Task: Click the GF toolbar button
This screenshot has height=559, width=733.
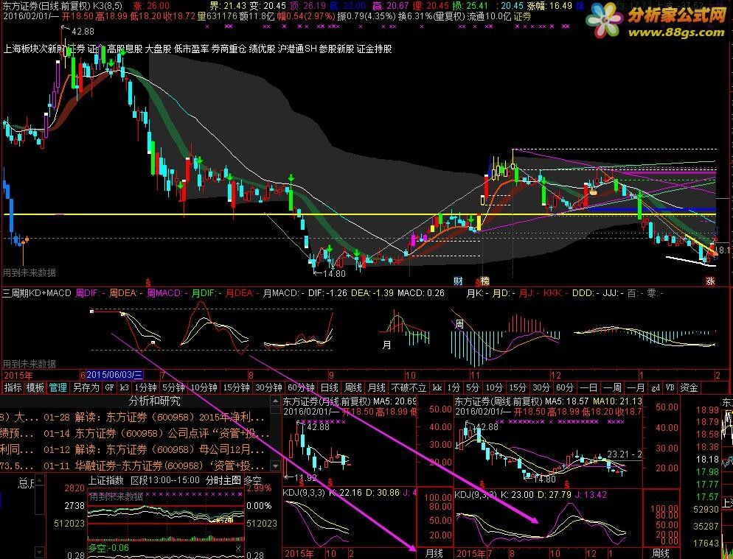Action: (109, 387)
